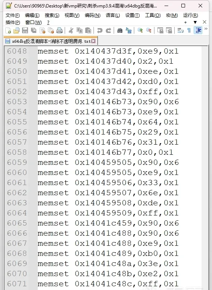212x290 pixels.
Task: Click line number 6053 in margin
Action: coord(17,102)
